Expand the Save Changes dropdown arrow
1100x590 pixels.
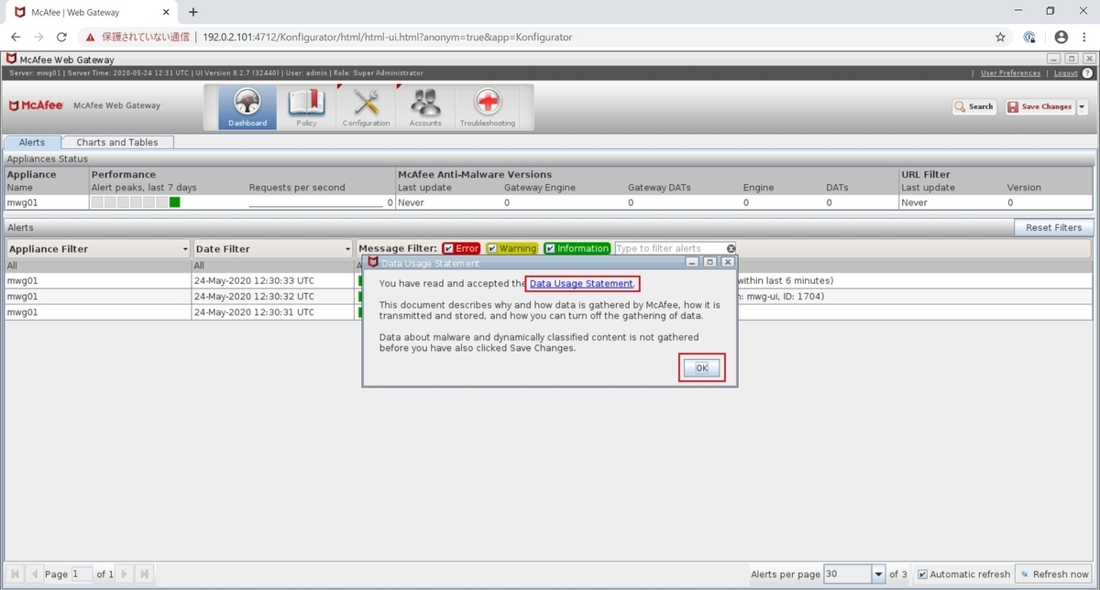[1082, 106]
